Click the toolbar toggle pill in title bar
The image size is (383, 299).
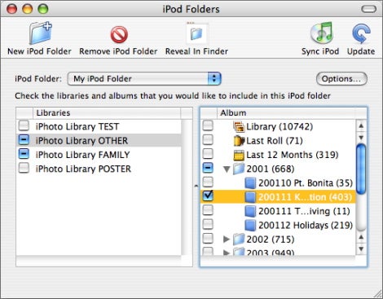pos(368,10)
